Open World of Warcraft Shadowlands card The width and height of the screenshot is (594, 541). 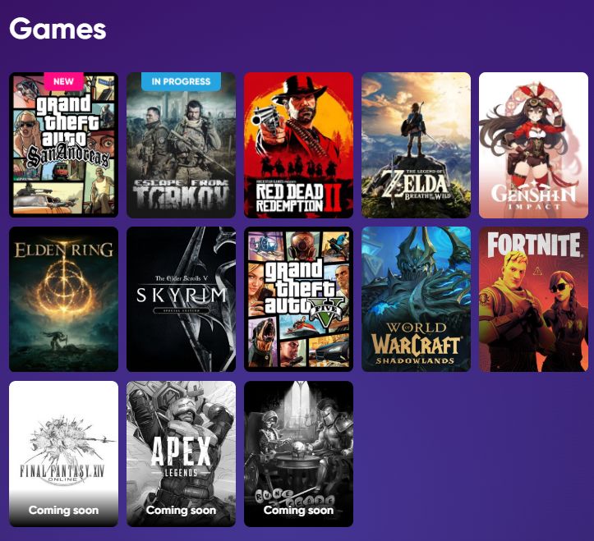click(416, 299)
